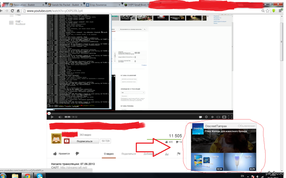Open the video statistics bar chart icon
Screen dimensions: 286x178
pos(166,154)
